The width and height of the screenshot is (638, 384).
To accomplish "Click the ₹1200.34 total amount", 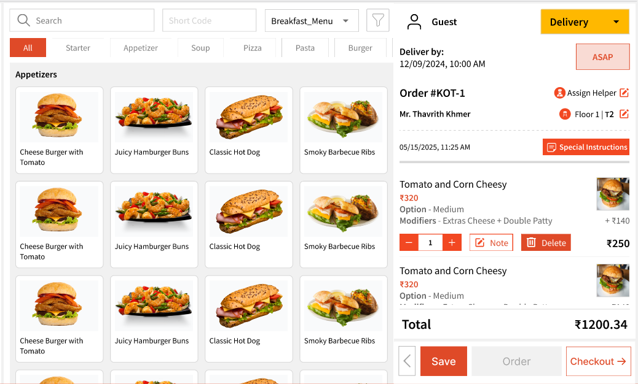I will (x=601, y=324).
